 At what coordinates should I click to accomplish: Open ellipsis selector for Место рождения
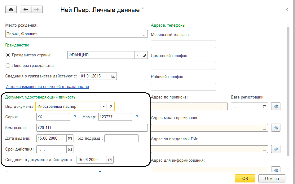(x=144, y=34)
